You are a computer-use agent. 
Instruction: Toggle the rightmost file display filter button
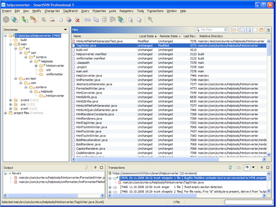coord(269,30)
